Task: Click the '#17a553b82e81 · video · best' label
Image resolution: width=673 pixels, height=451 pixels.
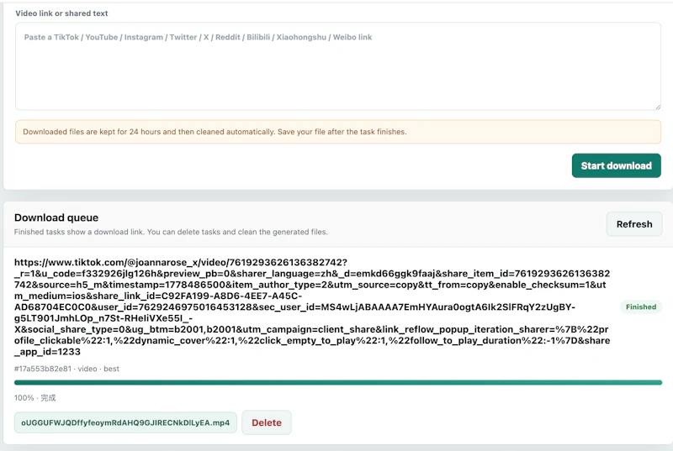Action: [x=66, y=369]
